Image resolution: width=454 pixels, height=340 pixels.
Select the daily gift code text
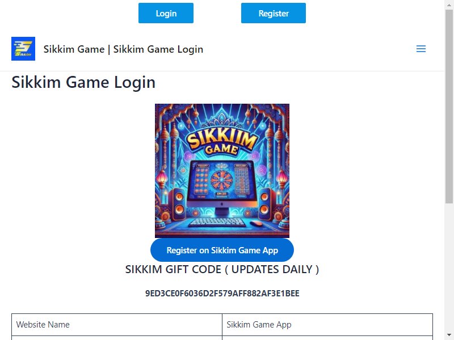click(222, 293)
